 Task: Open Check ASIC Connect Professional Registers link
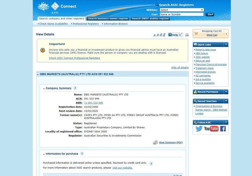(74, 58)
